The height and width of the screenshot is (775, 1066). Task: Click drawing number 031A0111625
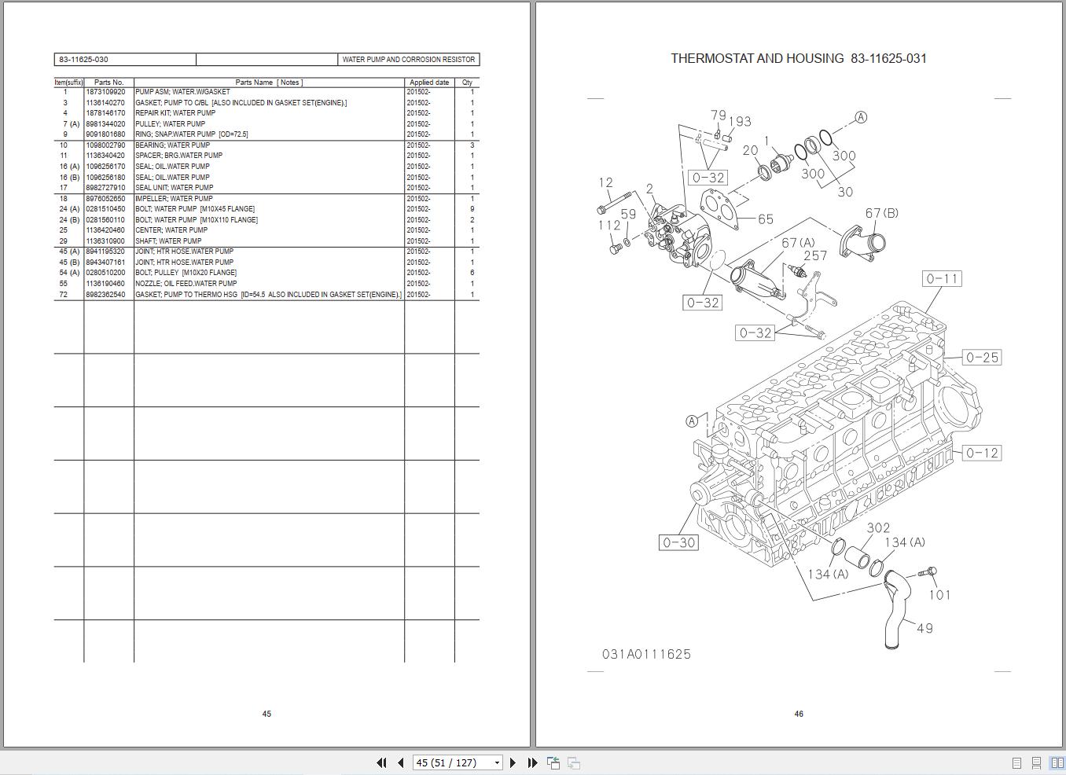647,654
